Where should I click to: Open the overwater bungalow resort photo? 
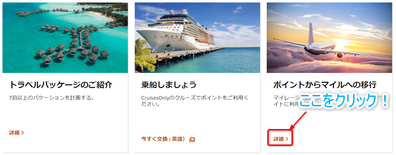coord(65,38)
